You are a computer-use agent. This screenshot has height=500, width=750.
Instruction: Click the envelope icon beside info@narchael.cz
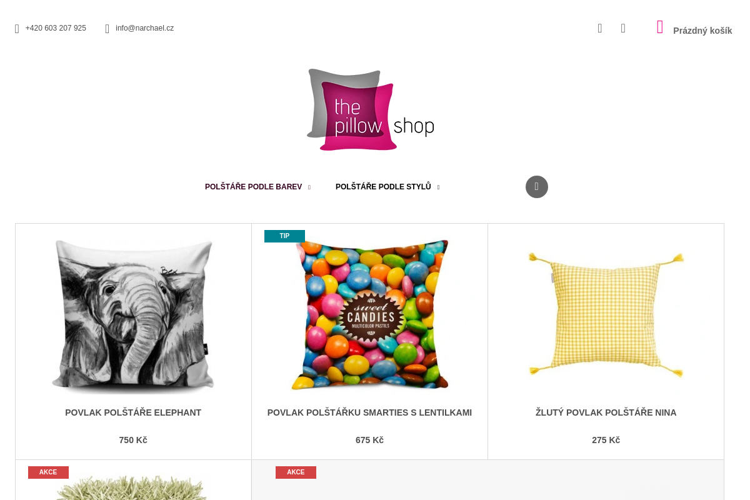pyautogui.click(x=107, y=29)
